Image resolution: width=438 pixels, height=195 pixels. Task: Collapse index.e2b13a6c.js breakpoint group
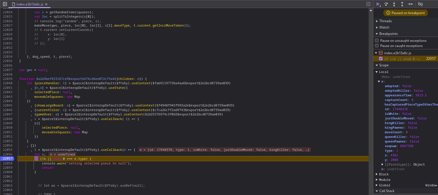click(376, 53)
